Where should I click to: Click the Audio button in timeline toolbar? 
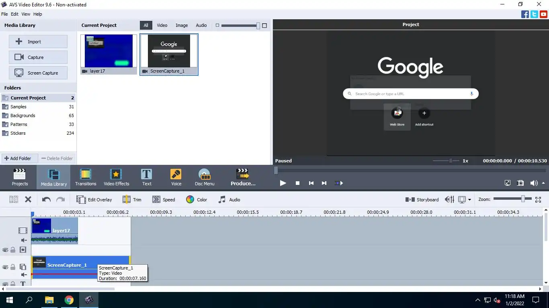pos(229,199)
